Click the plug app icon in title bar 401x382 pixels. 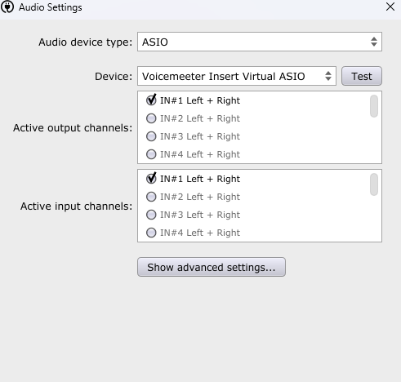click(x=7, y=7)
